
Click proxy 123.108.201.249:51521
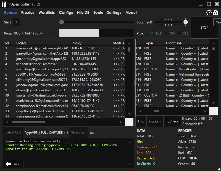tap(88, 111)
